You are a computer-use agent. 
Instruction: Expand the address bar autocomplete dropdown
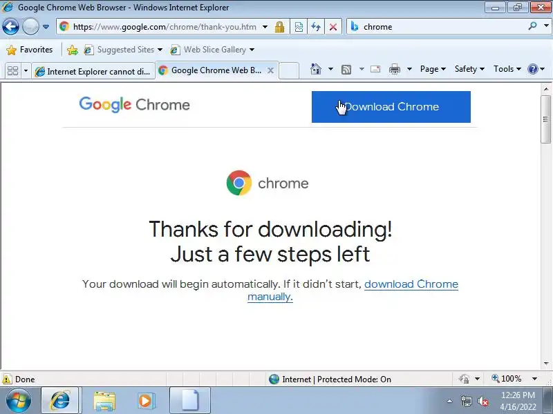265,27
